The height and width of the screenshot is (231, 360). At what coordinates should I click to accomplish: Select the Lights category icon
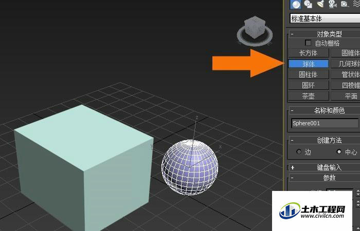(320, 4)
